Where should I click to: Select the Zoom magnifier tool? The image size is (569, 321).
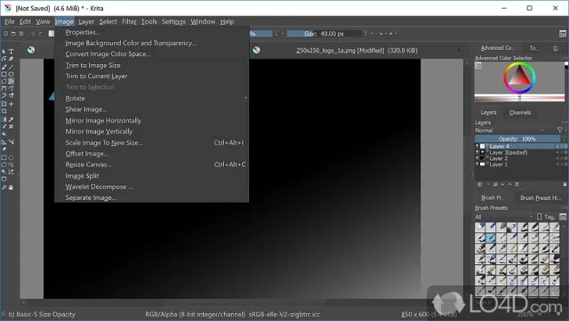(x=4, y=188)
